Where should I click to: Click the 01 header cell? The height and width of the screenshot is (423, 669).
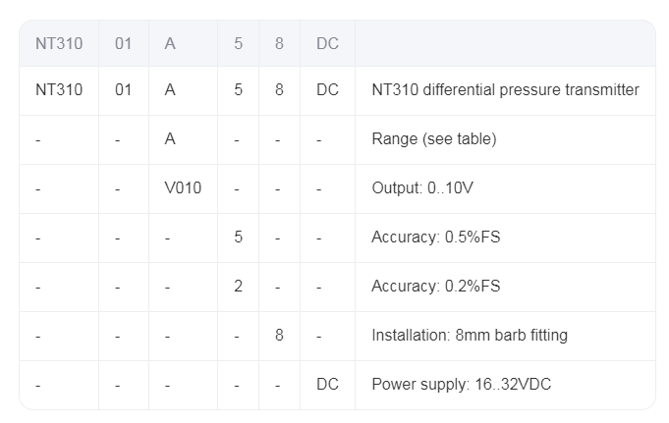pyautogui.click(x=123, y=43)
